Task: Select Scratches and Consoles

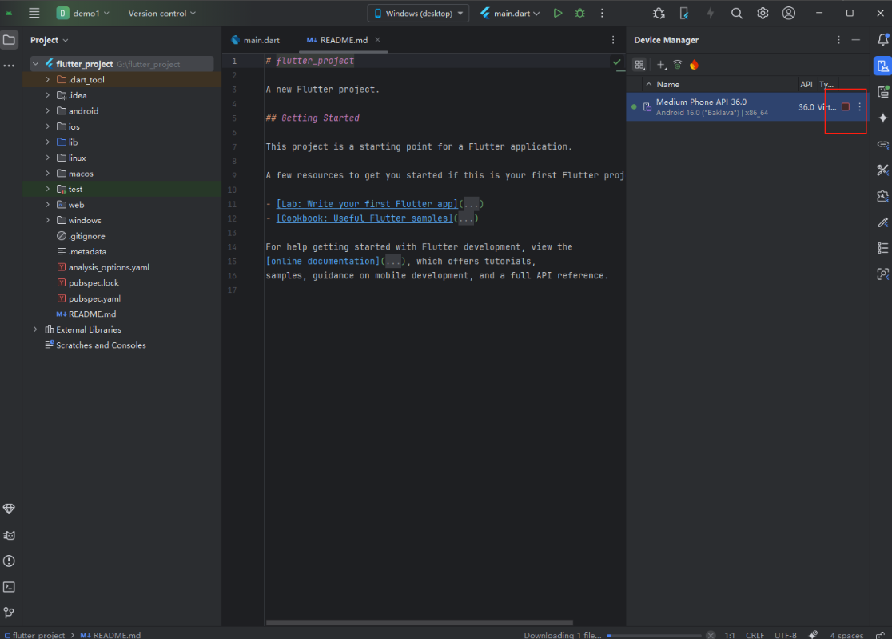Action: pyautogui.click(x=96, y=345)
